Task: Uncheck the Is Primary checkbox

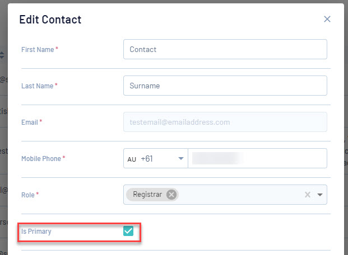Action: click(128, 231)
